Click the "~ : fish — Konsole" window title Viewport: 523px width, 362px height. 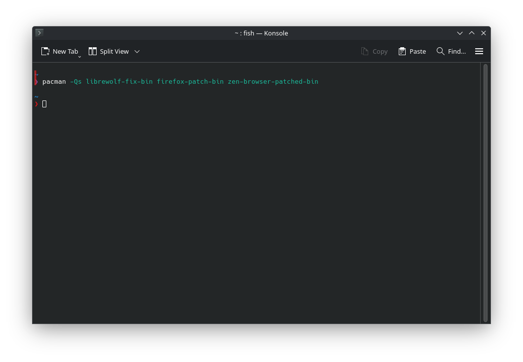pos(261,33)
